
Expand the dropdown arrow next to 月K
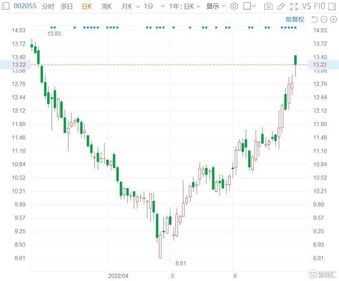click(x=138, y=7)
